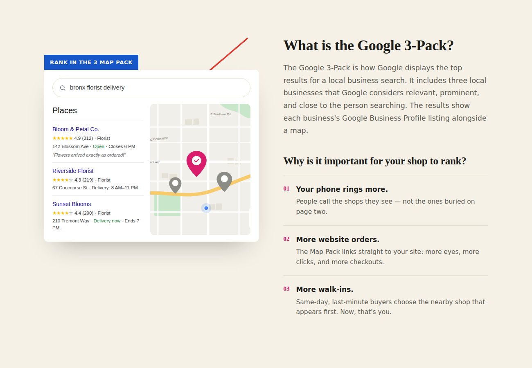Click Riverside Florist star rating
532x368 pixels.
(x=63, y=180)
